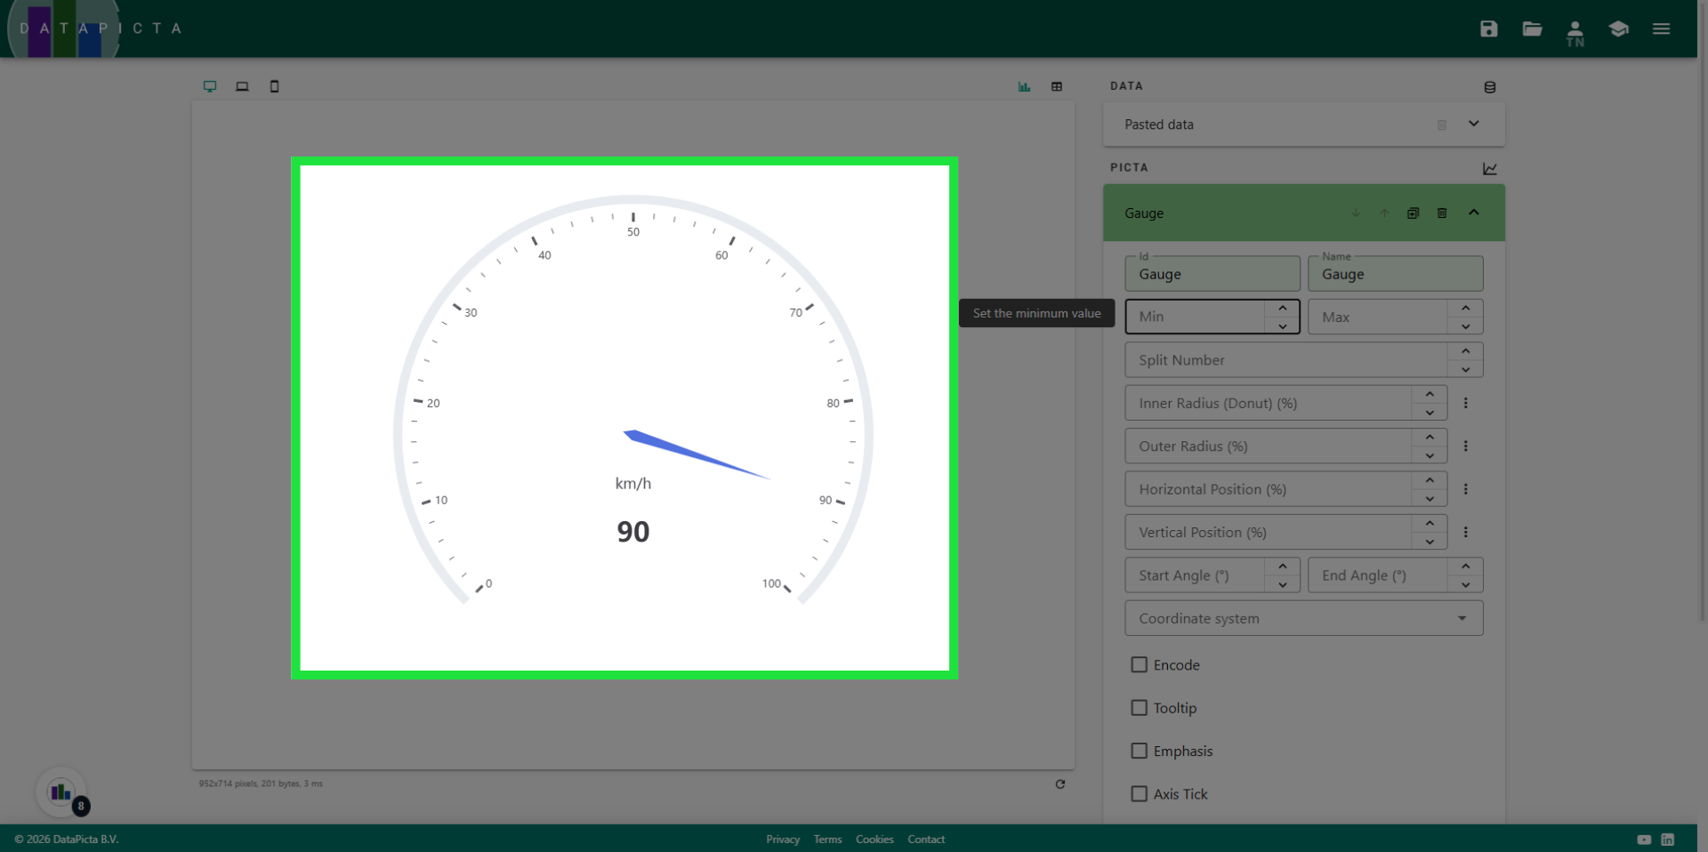This screenshot has height=852, width=1708.
Task: Collapse the Gauge section
Action: [1473, 213]
